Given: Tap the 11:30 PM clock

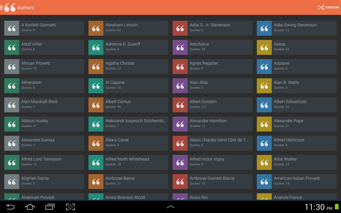Looking at the screenshot, I should 318,207.
